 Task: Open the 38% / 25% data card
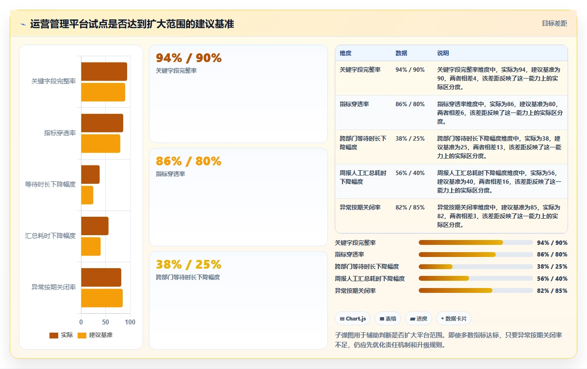click(238, 300)
